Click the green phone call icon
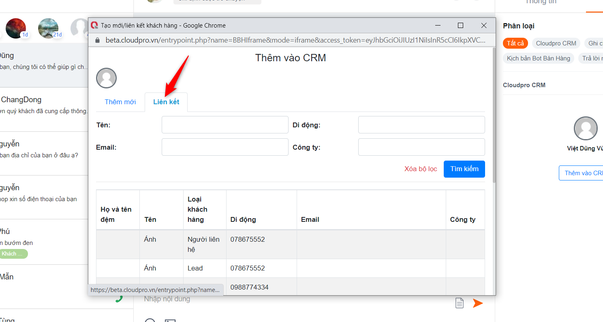 pos(119,299)
